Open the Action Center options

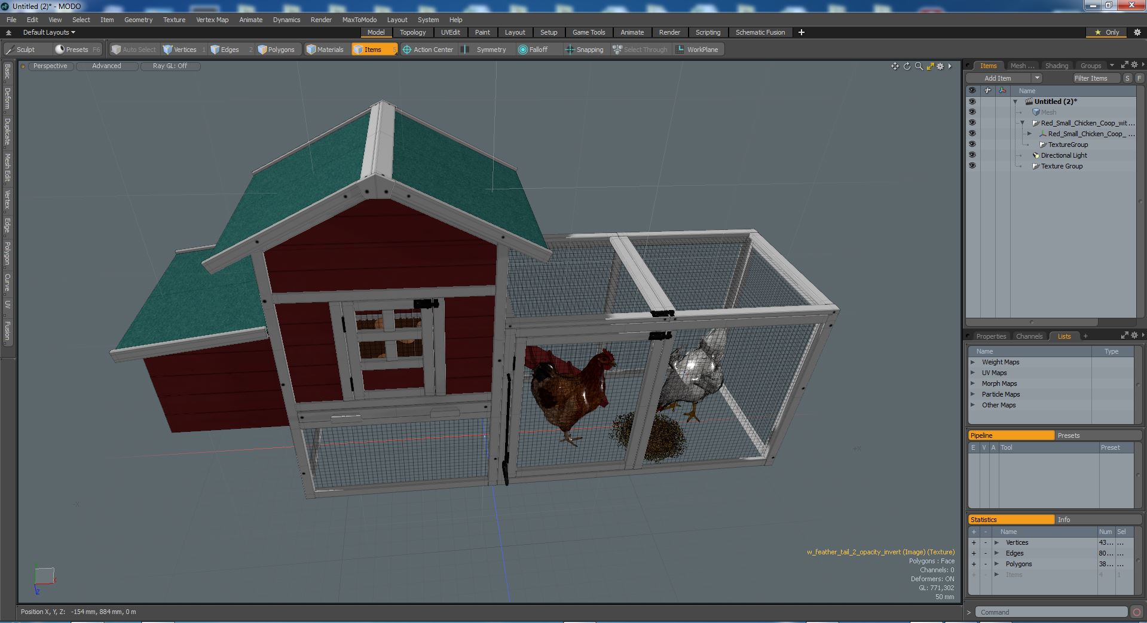point(428,50)
